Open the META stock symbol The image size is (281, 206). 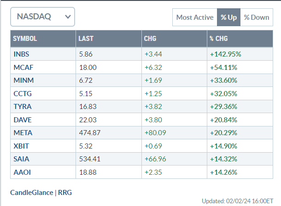point(22,134)
